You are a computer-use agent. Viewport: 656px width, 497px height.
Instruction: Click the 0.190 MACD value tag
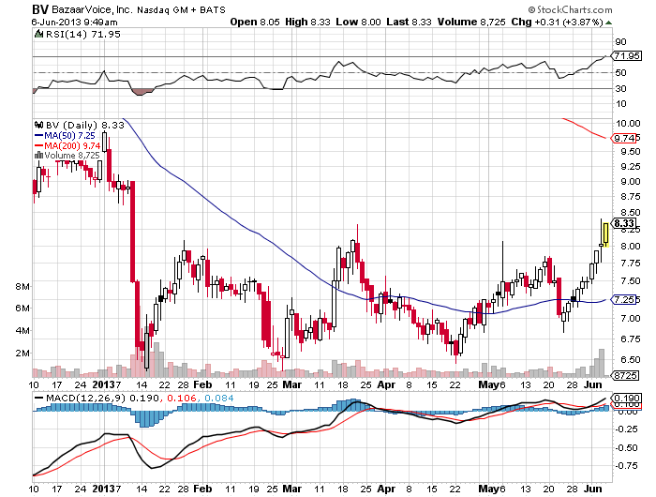626,398
